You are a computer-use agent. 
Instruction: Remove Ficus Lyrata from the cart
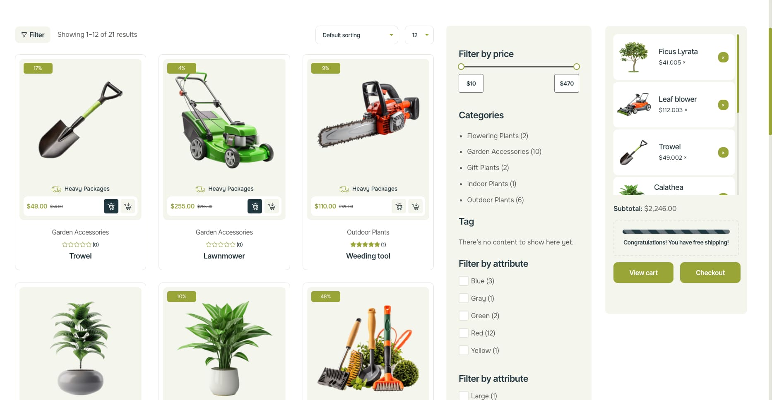point(723,57)
